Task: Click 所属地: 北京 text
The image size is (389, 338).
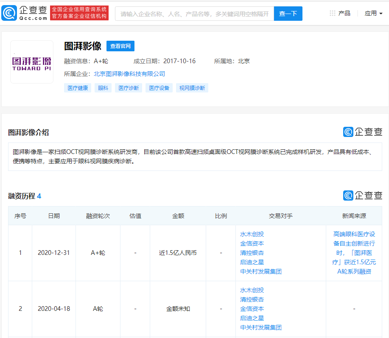Action: (x=232, y=61)
